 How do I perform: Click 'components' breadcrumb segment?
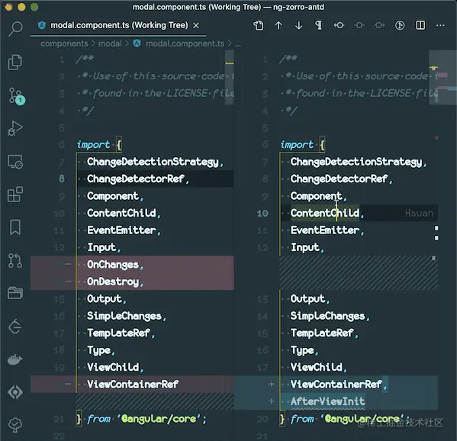coord(64,43)
